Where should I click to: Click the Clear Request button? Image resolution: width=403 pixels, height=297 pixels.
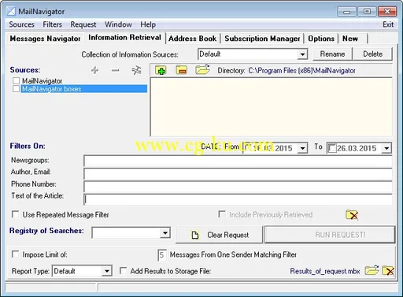tap(219, 235)
